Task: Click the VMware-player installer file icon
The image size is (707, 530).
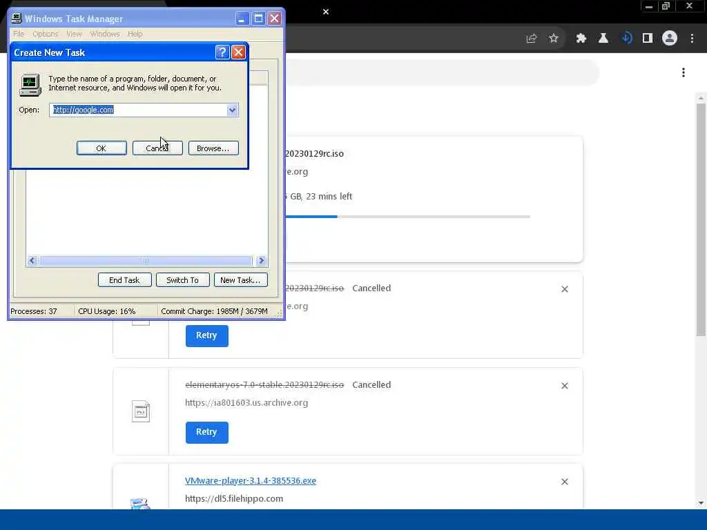Action: 139,503
